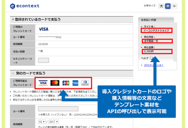188x128 pixels.
Task: Click the security code input field
Action: click(44, 60)
